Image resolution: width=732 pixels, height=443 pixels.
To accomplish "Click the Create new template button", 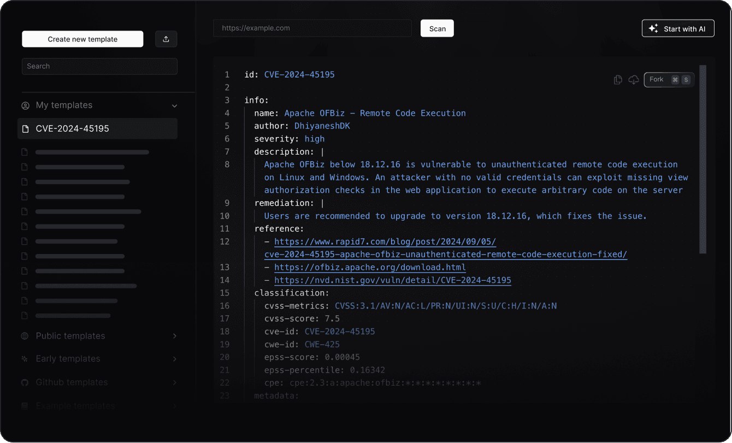I will tap(82, 39).
